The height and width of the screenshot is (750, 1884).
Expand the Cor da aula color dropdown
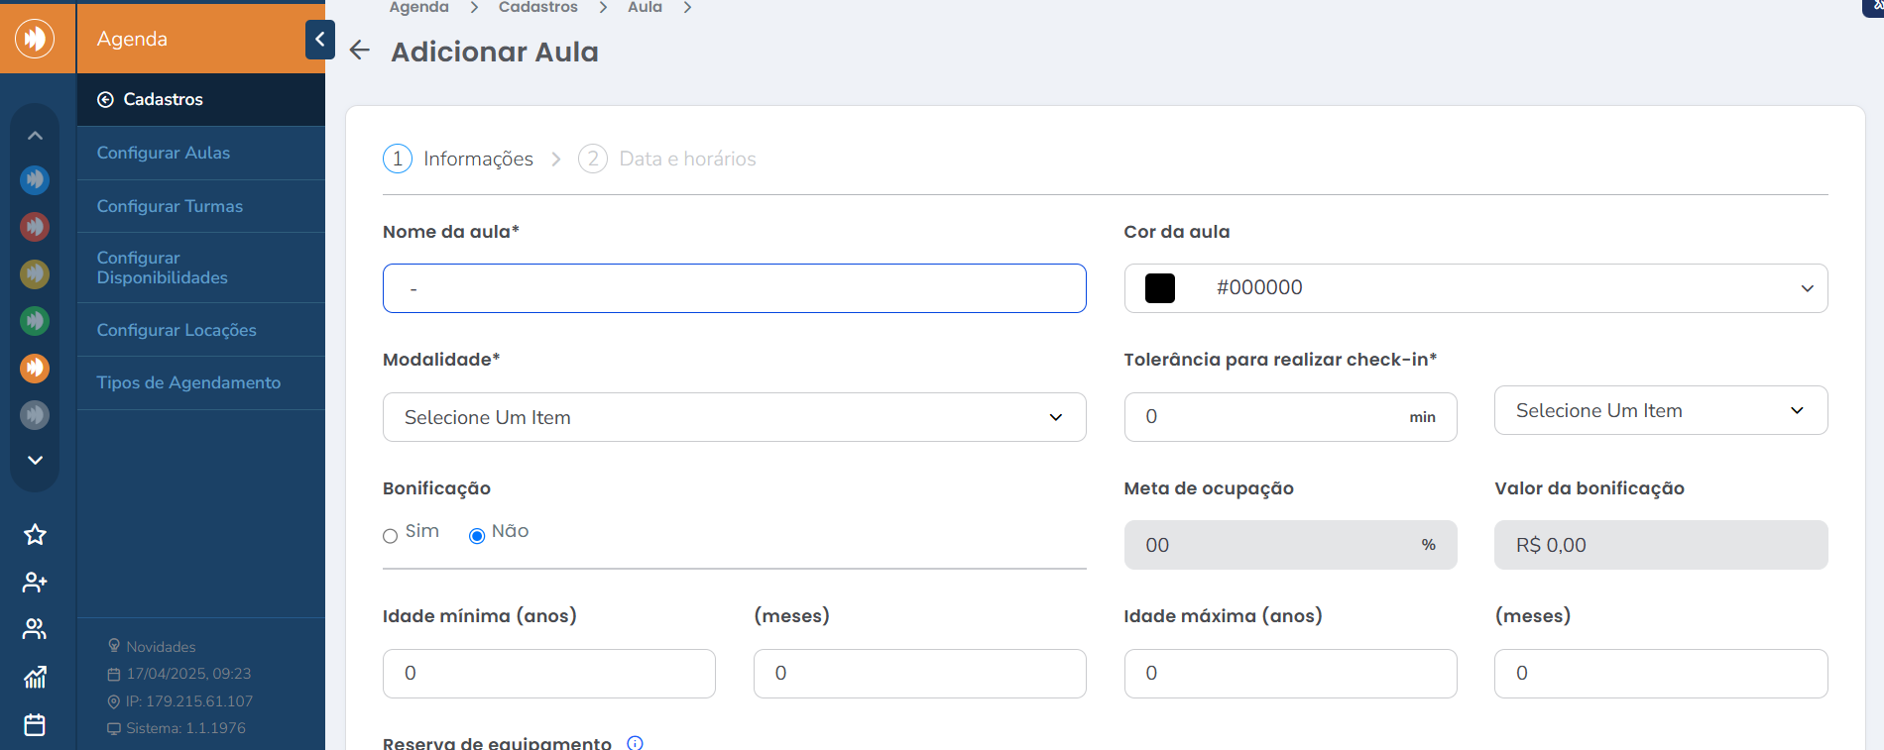pyautogui.click(x=1475, y=288)
